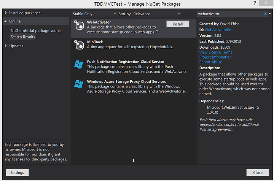Image resolution: width=274 pixels, height=181 pixels.
Task: Click into the webactivator search field
Action: (x=230, y=14)
